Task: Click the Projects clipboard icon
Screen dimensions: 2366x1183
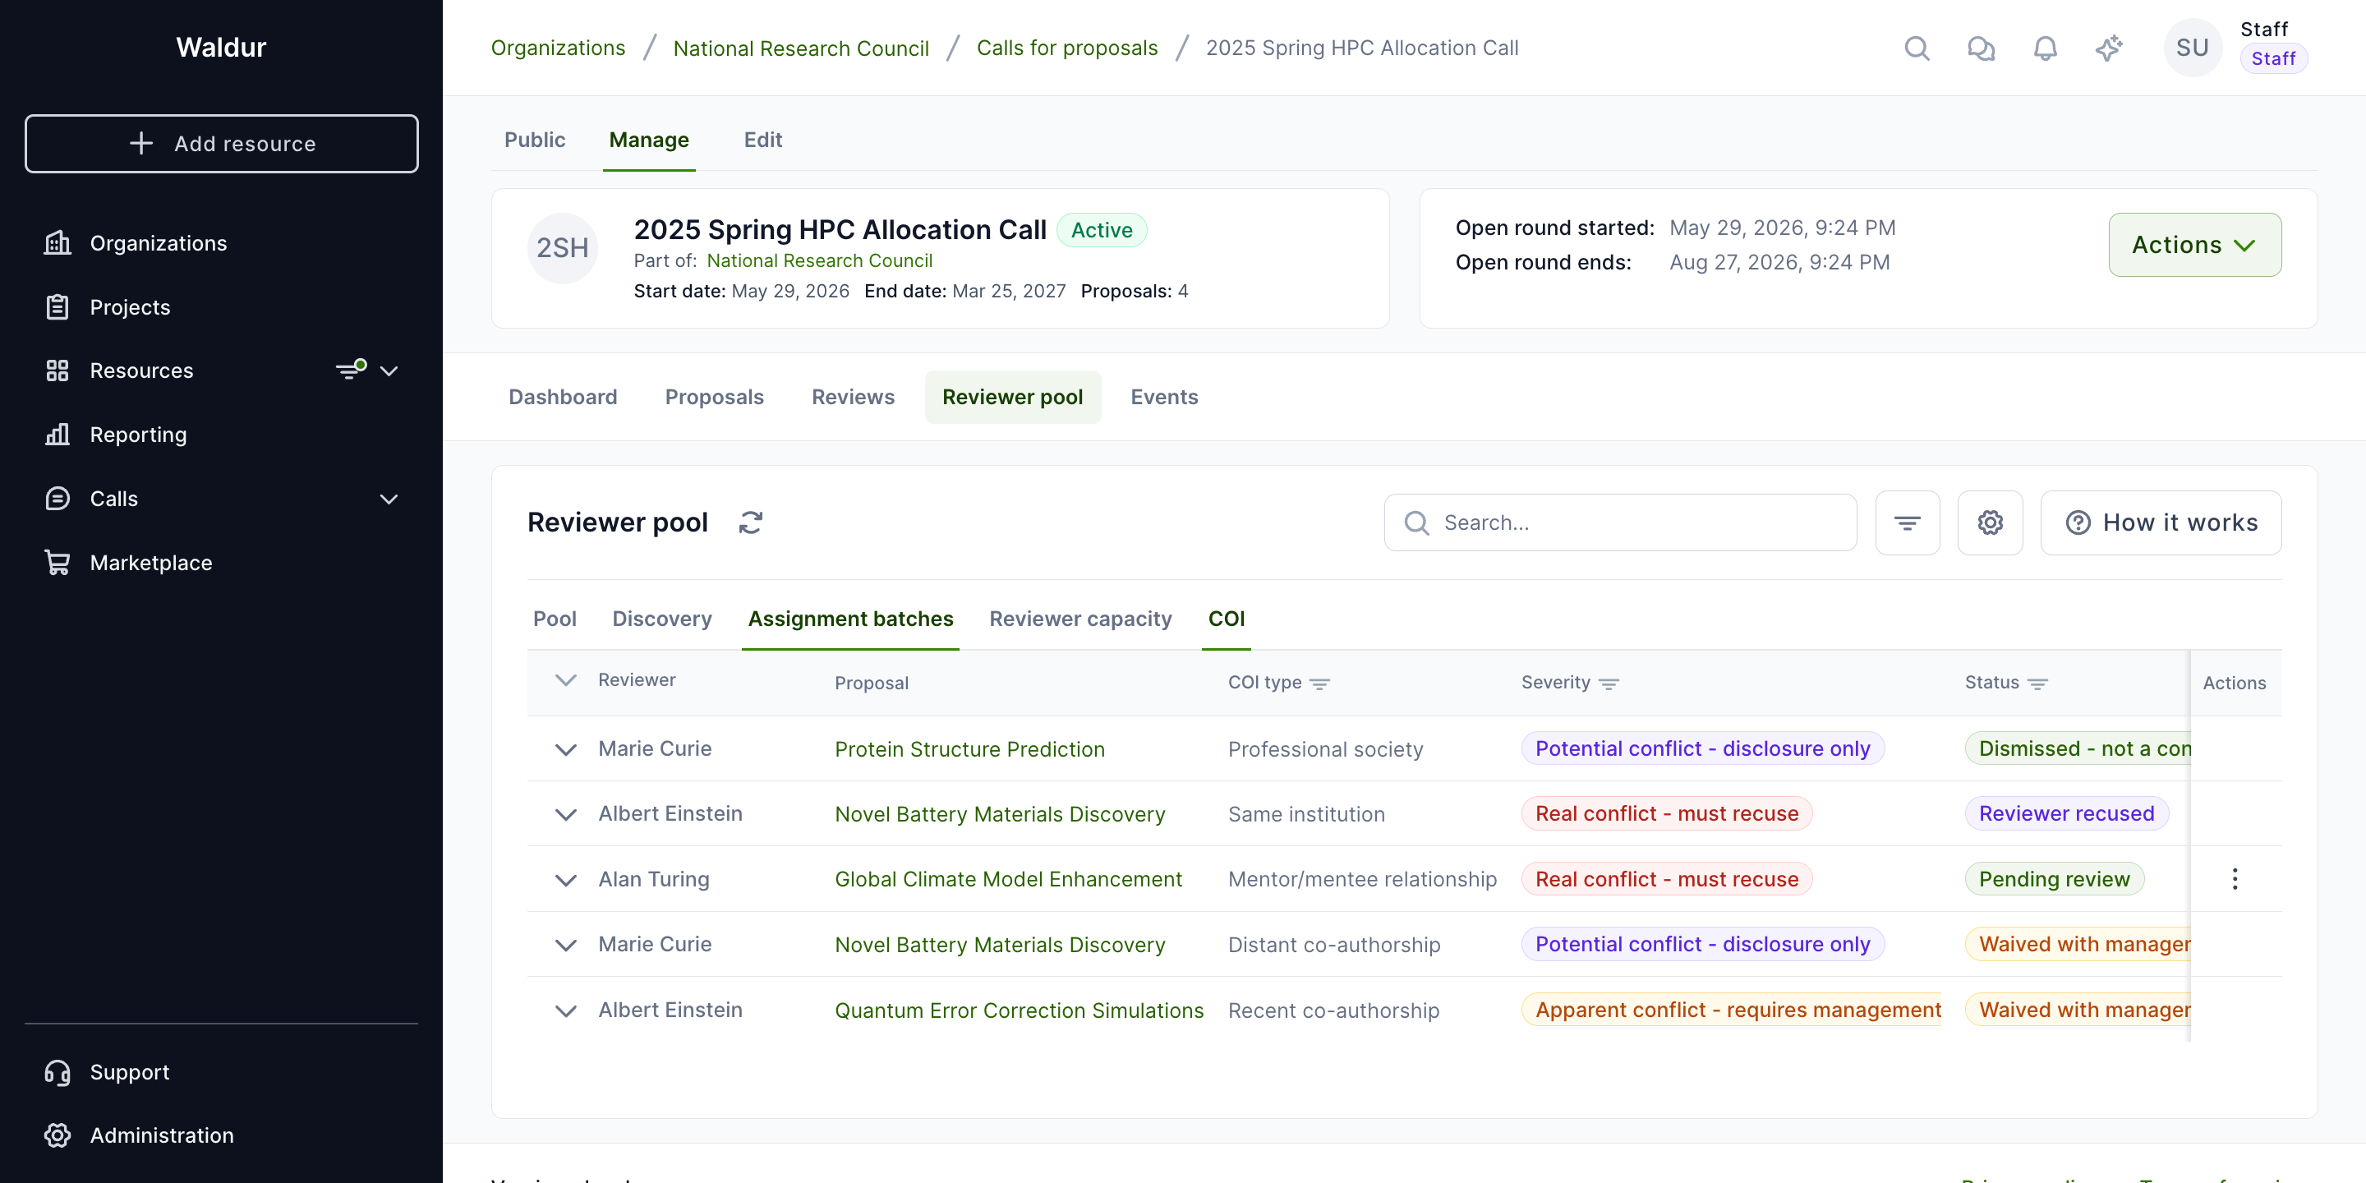Action: 57,306
